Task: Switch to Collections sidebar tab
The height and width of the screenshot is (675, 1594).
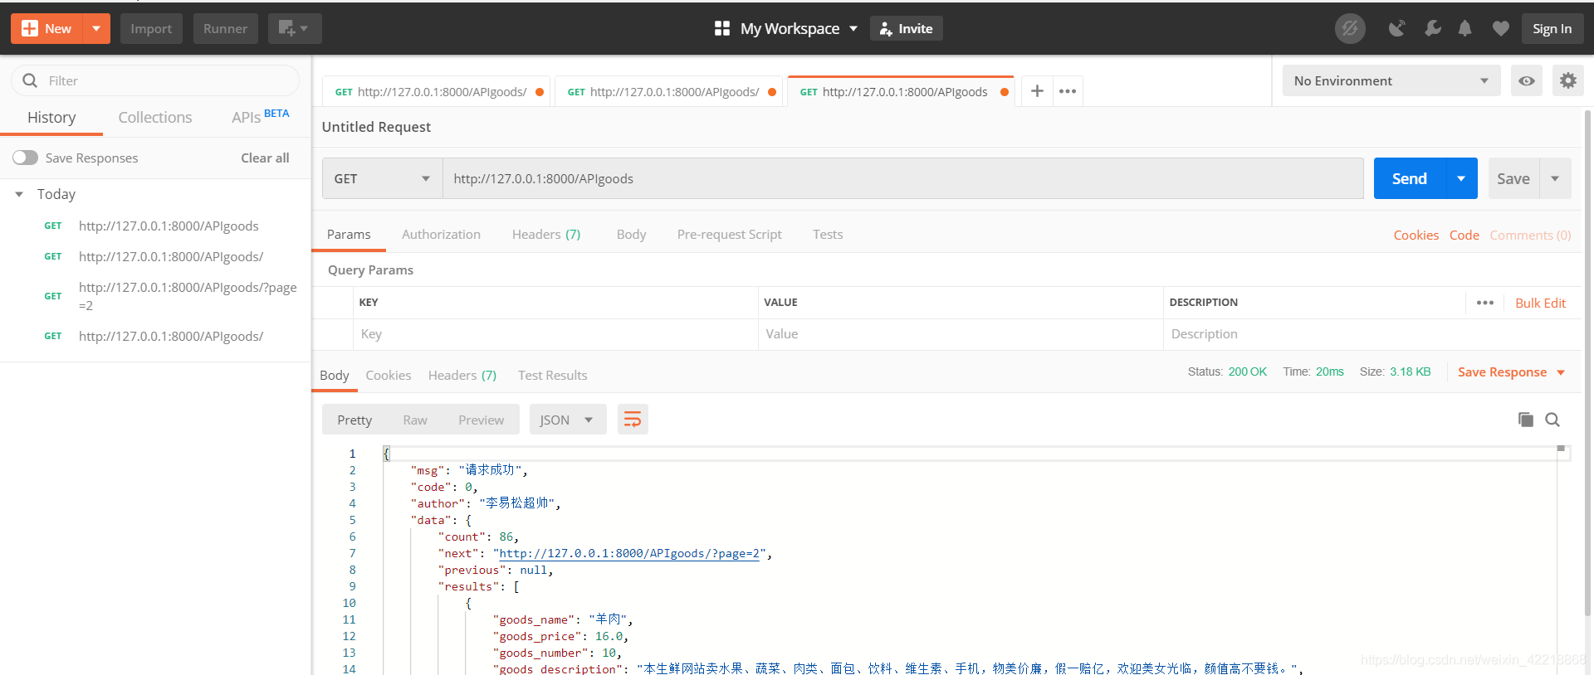Action: tap(155, 118)
